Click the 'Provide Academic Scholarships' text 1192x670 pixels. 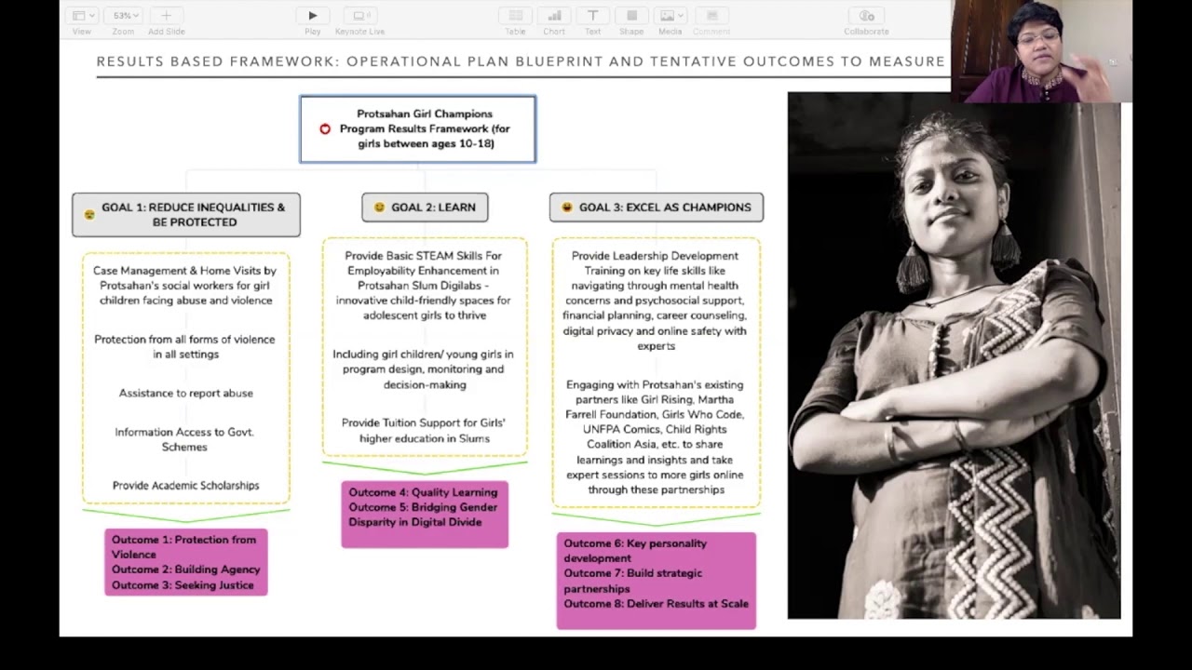tap(185, 486)
